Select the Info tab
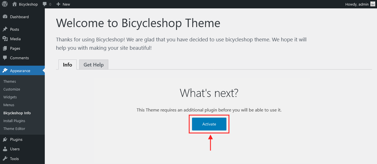 pyautogui.click(x=67, y=65)
